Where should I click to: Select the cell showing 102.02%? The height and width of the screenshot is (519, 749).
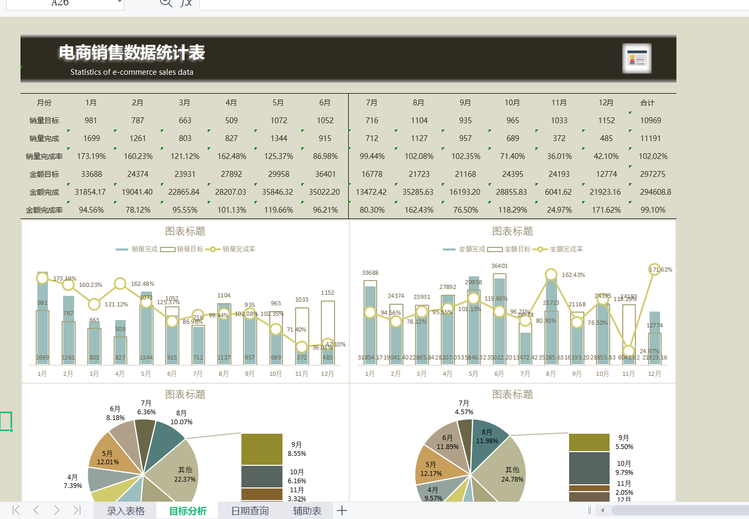pyautogui.click(x=653, y=156)
